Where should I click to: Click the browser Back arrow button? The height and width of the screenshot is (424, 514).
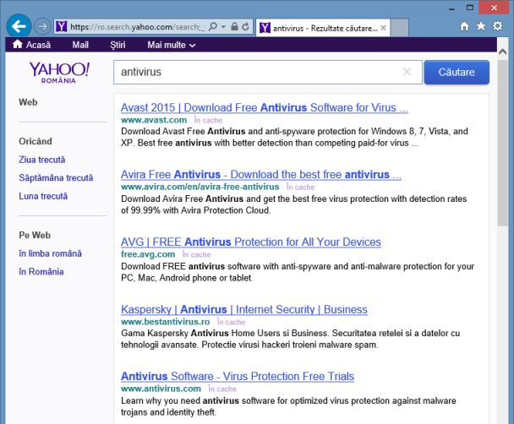tap(19, 26)
